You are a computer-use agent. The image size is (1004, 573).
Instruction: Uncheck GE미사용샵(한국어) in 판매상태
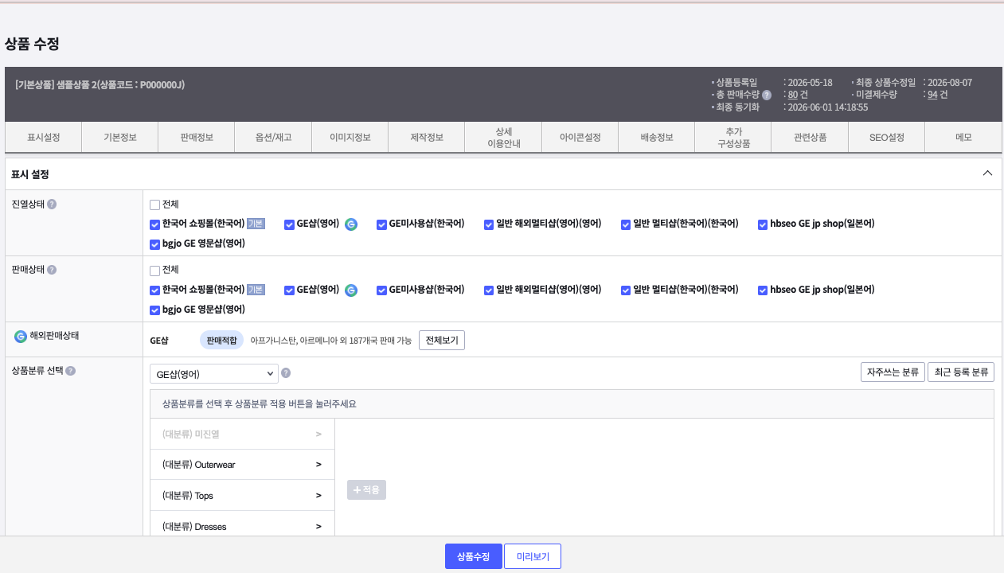pos(382,290)
